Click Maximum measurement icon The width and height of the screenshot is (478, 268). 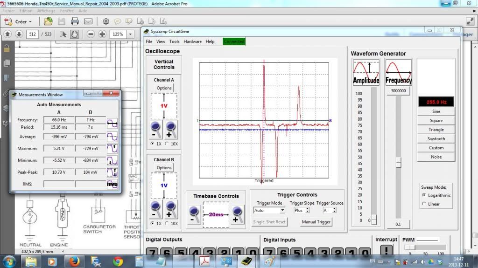click(112, 148)
